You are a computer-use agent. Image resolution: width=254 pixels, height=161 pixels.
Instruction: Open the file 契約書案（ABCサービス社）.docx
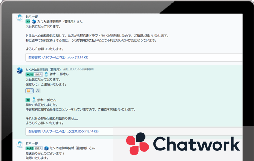58,57
